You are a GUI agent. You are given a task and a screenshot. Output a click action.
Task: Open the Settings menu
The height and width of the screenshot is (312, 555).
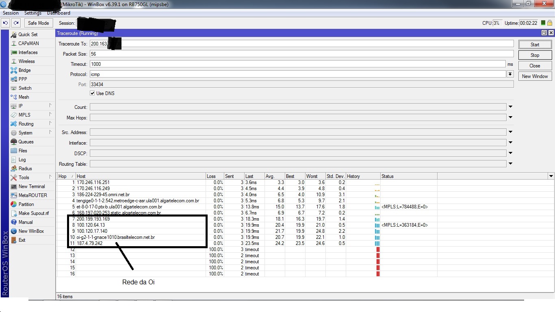[33, 13]
